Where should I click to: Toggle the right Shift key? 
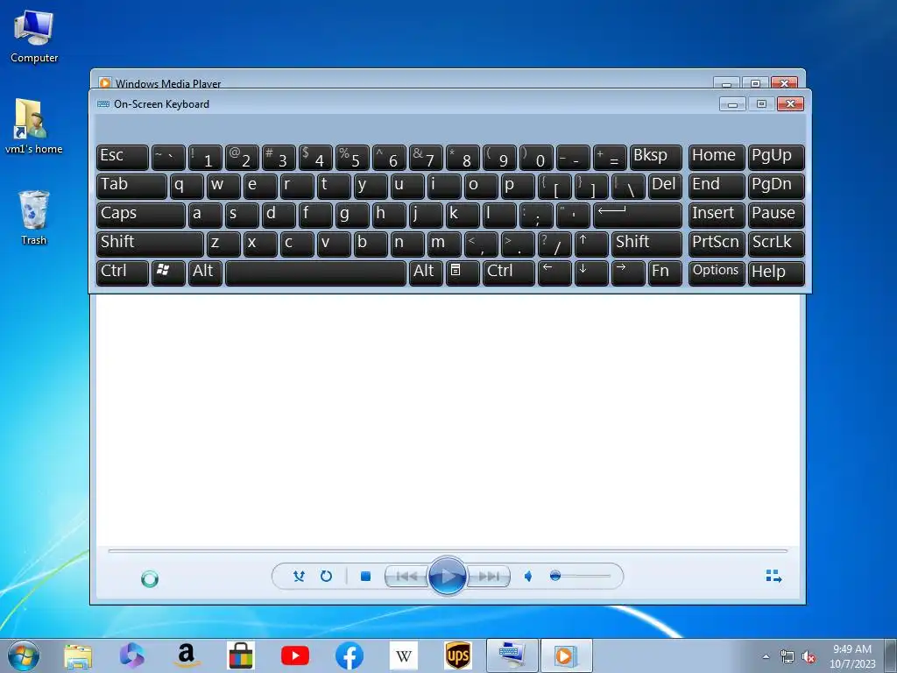(646, 244)
